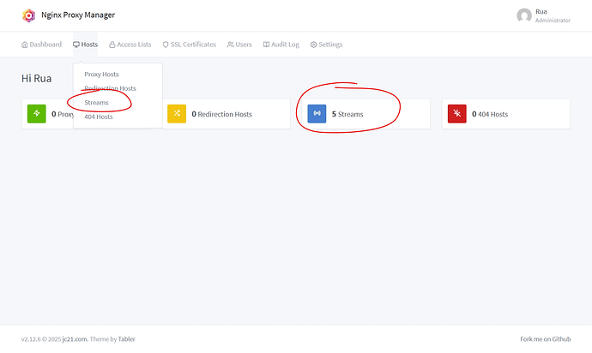Click the green Proxy Hosts bolt icon
592x353 pixels.
(x=36, y=113)
